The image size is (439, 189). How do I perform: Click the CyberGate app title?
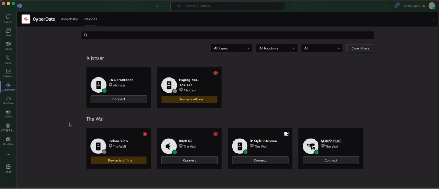[x=44, y=19]
